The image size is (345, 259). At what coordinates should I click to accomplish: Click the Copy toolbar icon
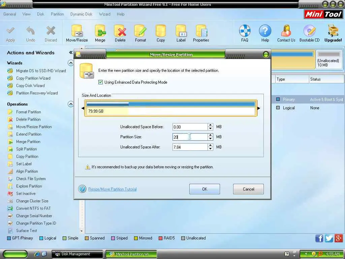pos(161,31)
